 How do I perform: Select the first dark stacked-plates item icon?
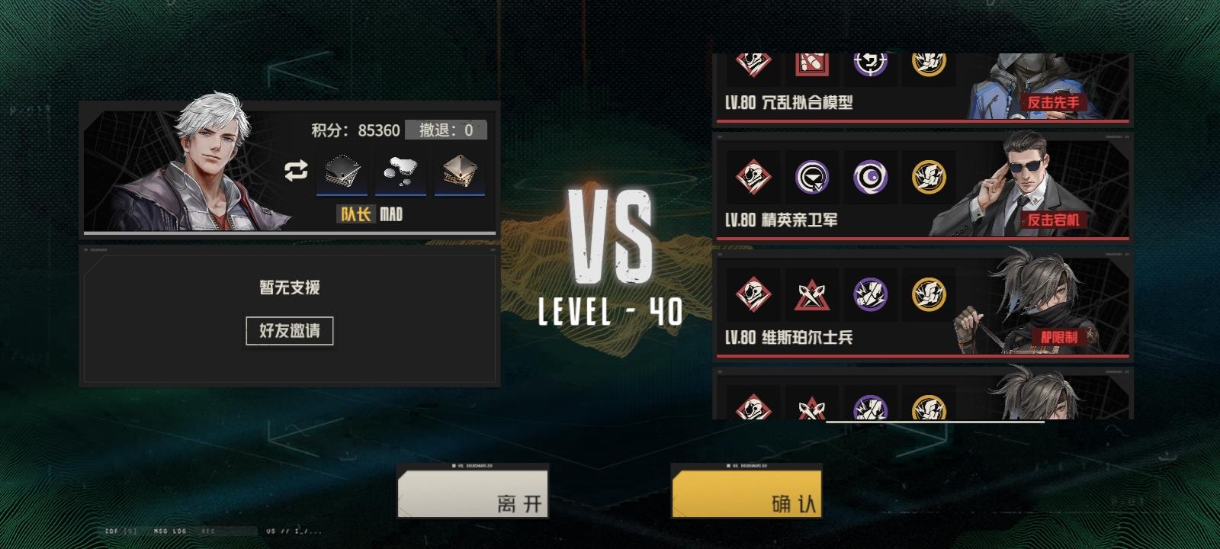[342, 172]
